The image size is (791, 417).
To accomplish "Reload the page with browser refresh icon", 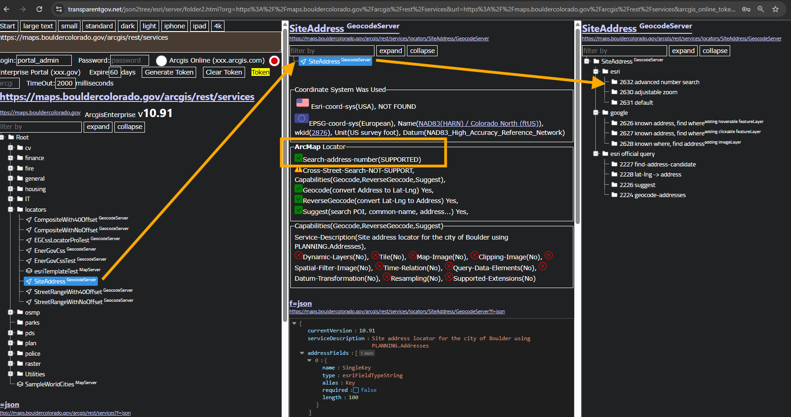I will [39, 9].
